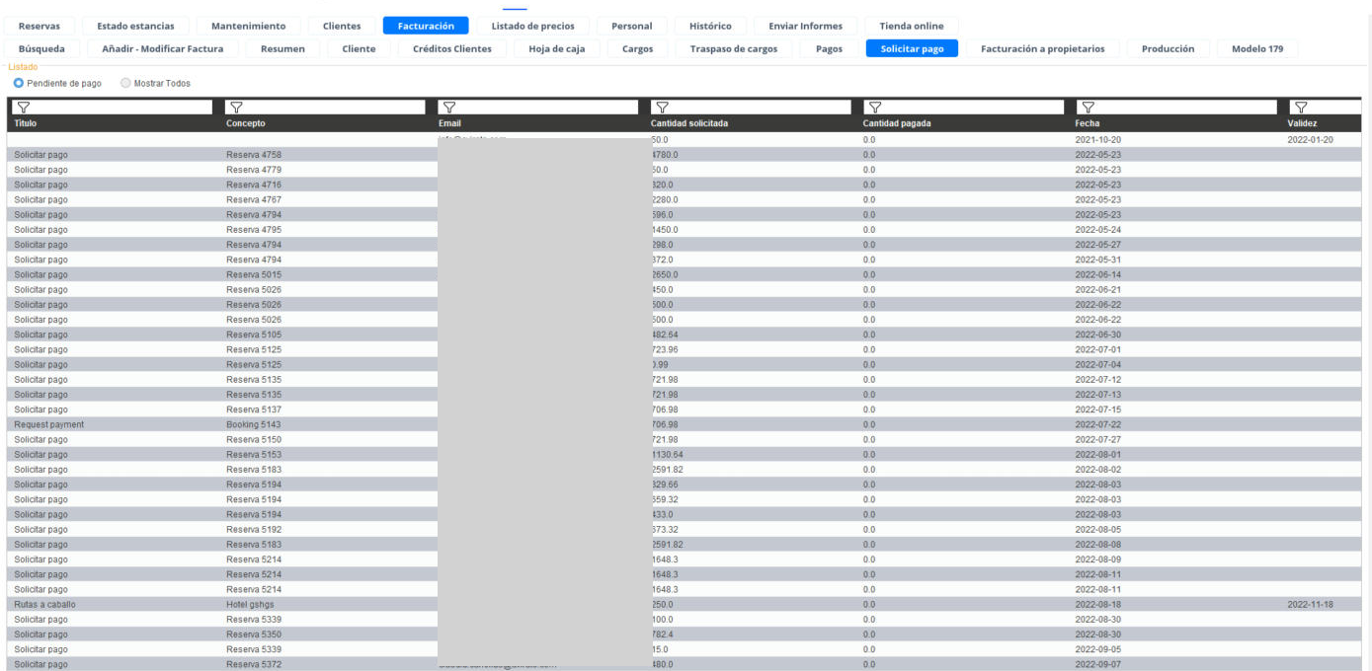Open the Búsqueda sub-tab
The image size is (1372, 671).
pyautogui.click(x=42, y=48)
